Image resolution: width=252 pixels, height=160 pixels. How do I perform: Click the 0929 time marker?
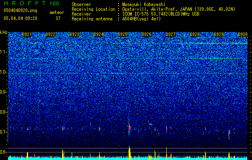(219, 34)
